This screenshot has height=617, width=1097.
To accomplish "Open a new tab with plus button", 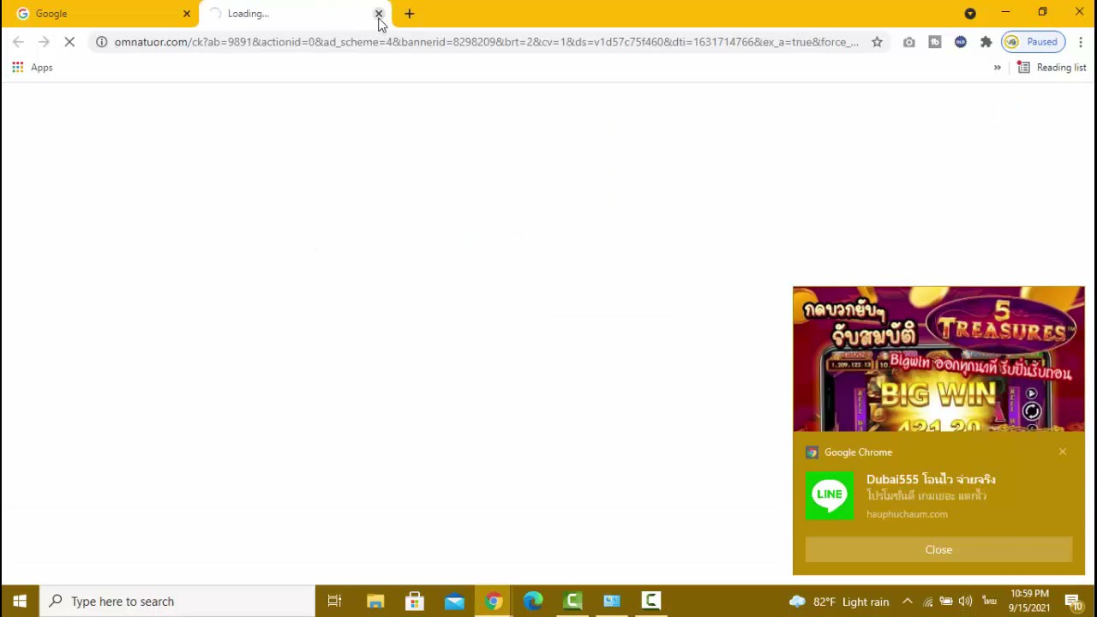I will [410, 14].
